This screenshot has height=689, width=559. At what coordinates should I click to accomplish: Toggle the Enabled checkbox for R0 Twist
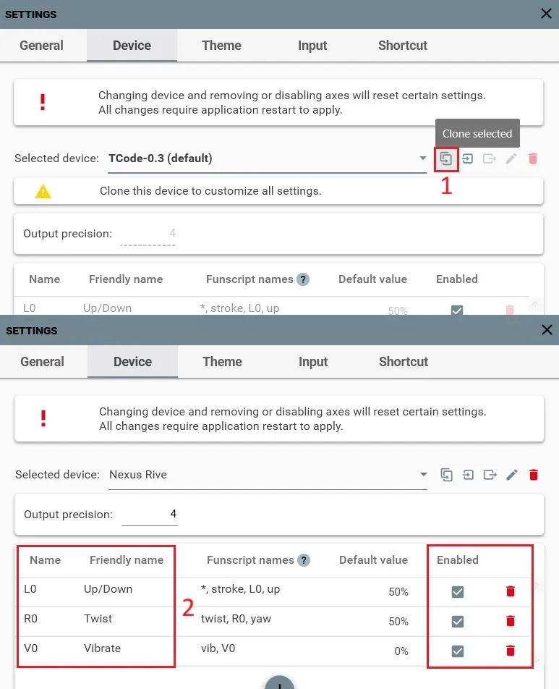[458, 621]
